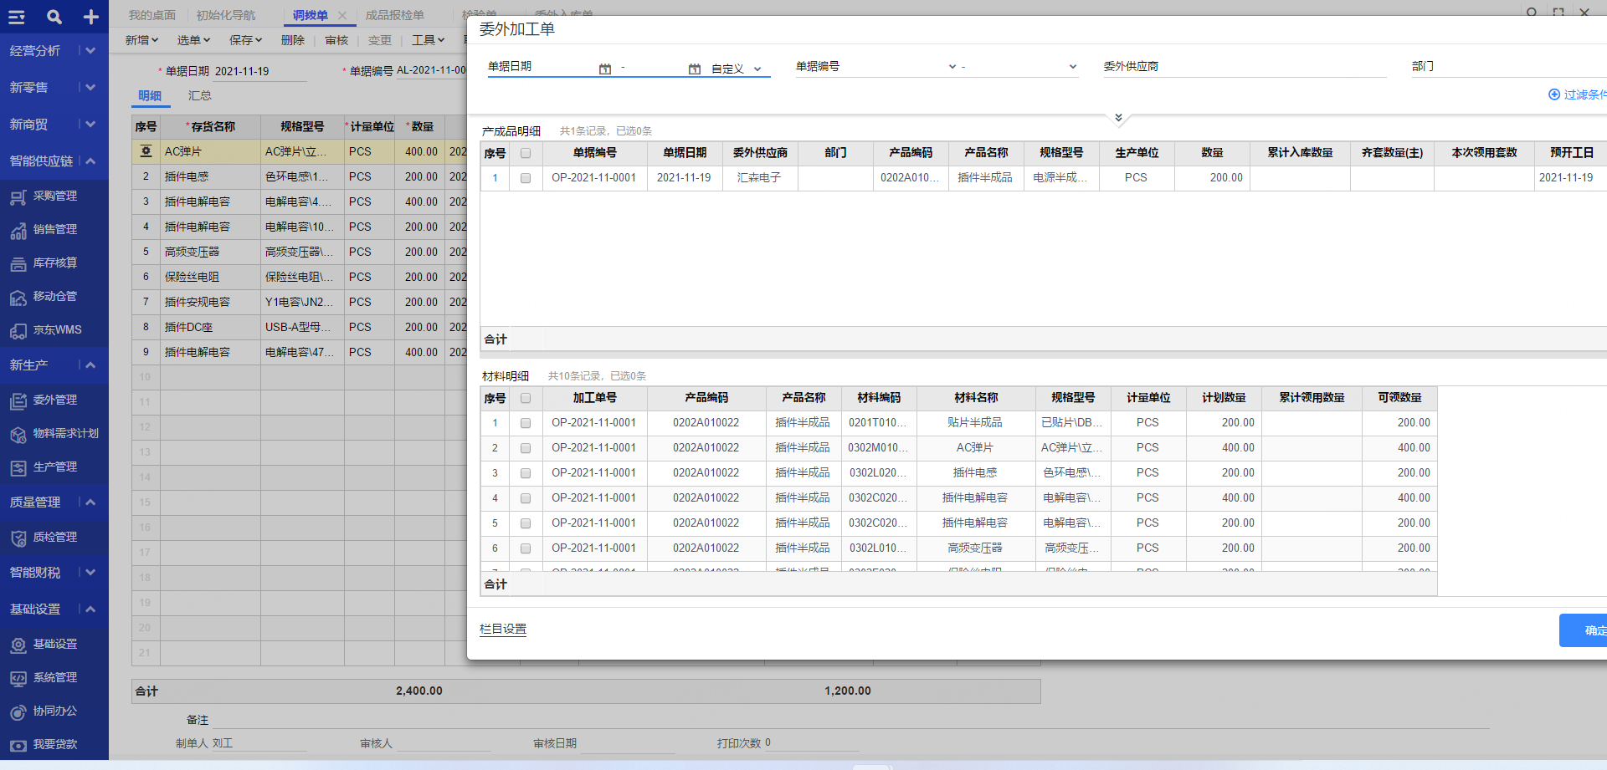The image size is (1607, 770).
Task: Click the search magnifier icon in sidebar header
Action: (54, 17)
